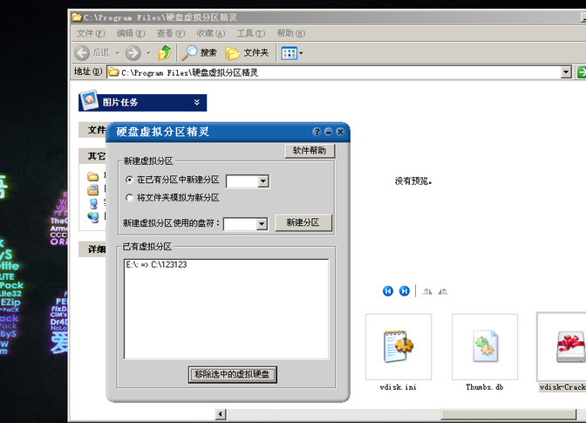The image size is (586, 423).
Task: Click the green Go arrow by address bar
Action: coord(582,72)
